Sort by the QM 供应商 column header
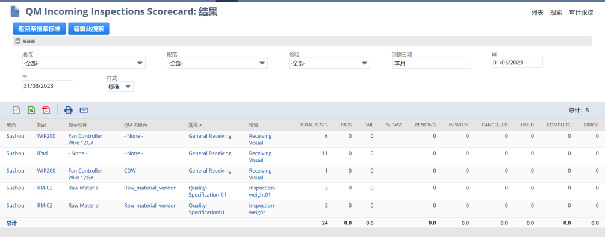The height and width of the screenshot is (237, 605). (136, 125)
